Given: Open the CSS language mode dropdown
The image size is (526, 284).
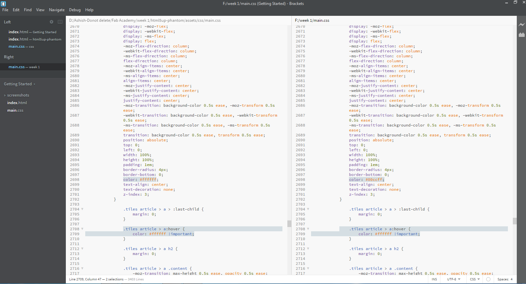Looking at the screenshot, I should tap(475, 279).
